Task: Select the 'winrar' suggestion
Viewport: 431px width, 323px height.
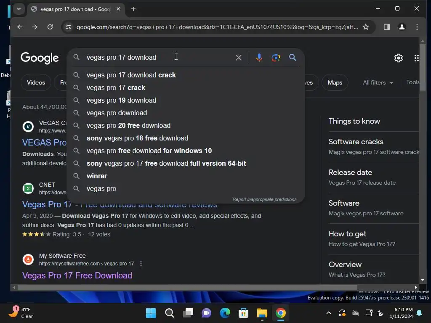Action: 186,176
